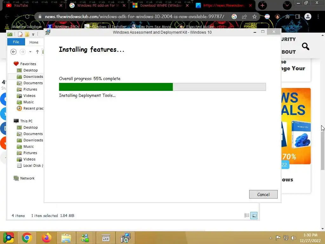Open Pictures under Favorites
The height and width of the screenshot is (244, 325).
click(x=27, y=89)
